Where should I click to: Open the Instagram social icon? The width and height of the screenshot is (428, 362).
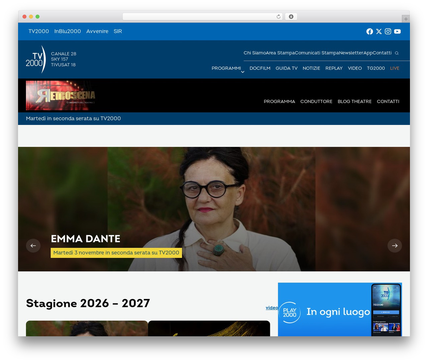click(388, 31)
